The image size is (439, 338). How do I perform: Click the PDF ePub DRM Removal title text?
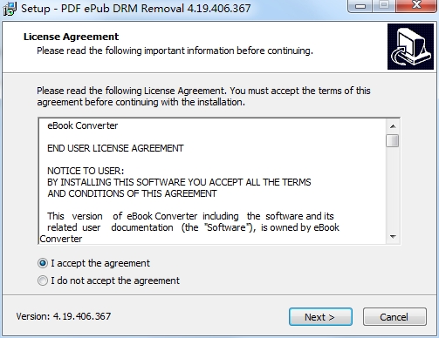click(x=122, y=8)
